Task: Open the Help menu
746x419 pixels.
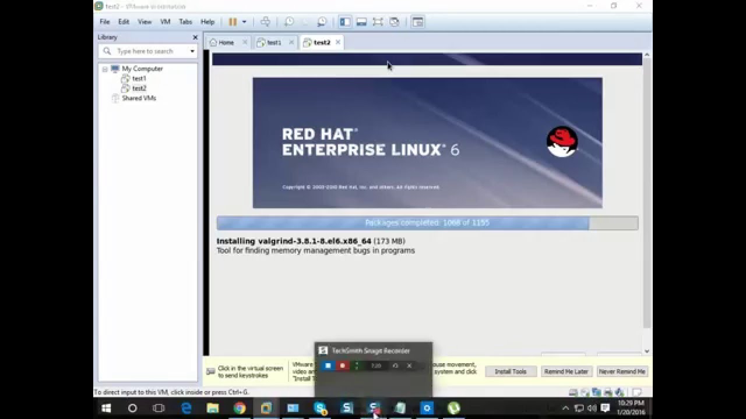Action: 207,22
